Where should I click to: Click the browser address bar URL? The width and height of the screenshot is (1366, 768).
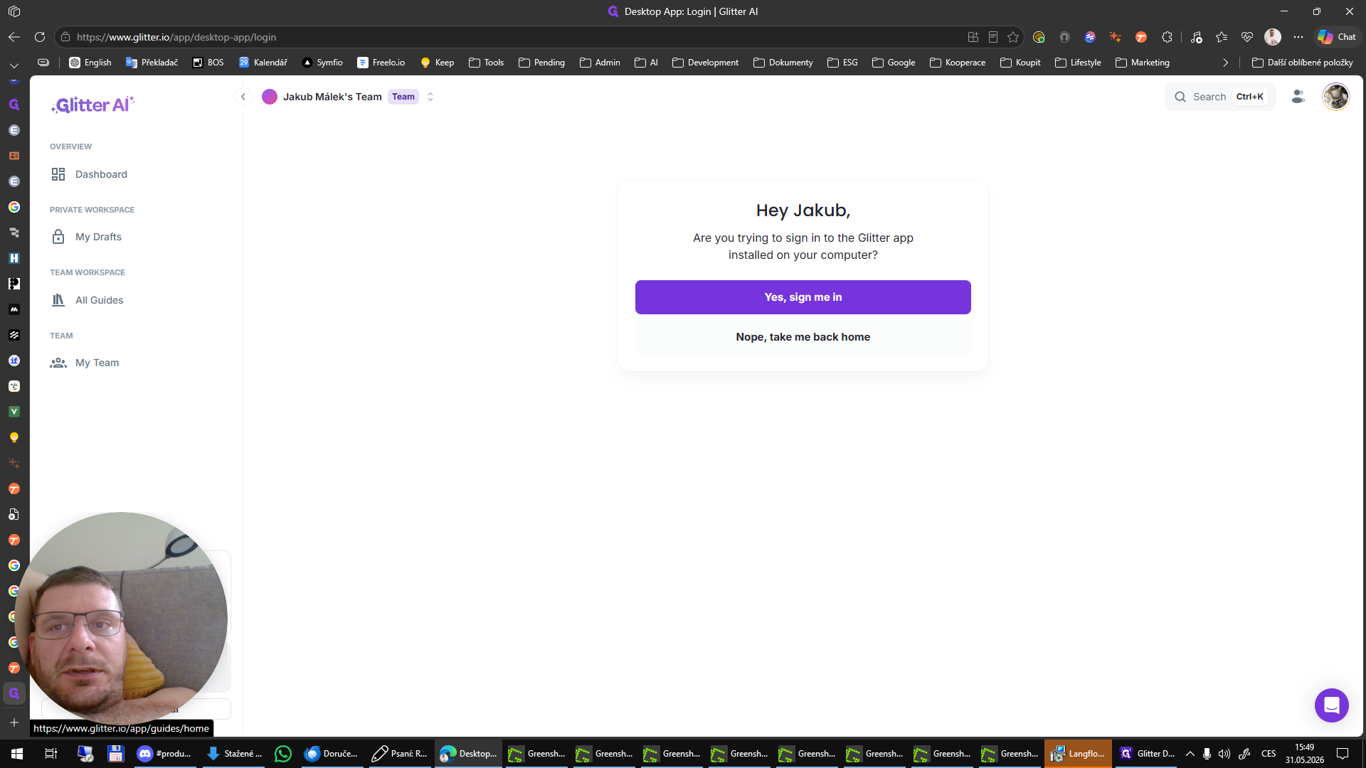pyautogui.click(x=176, y=37)
